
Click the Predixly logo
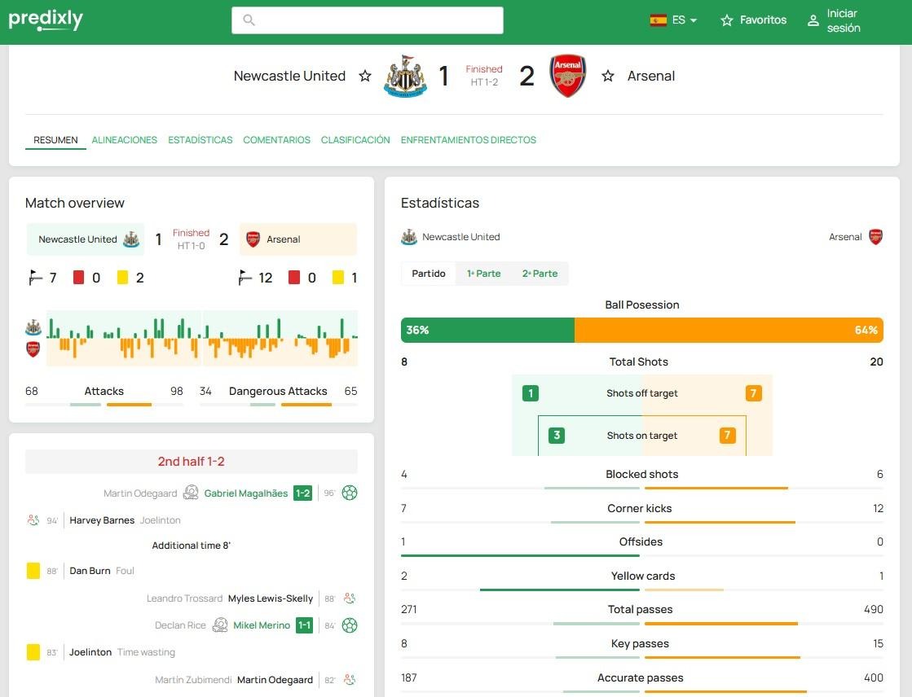(x=46, y=20)
